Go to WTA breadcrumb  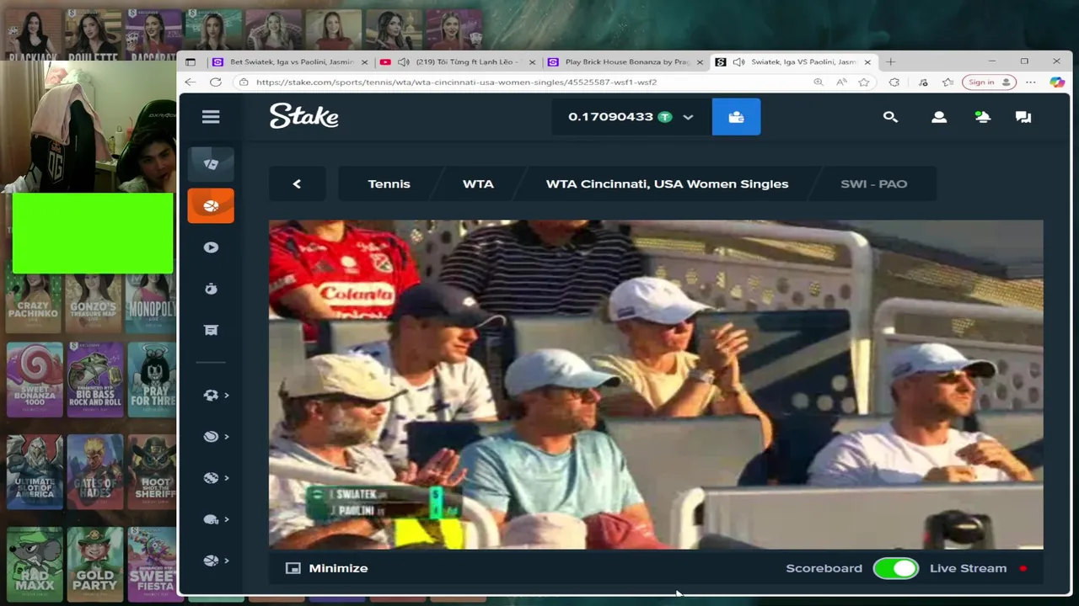pos(478,183)
